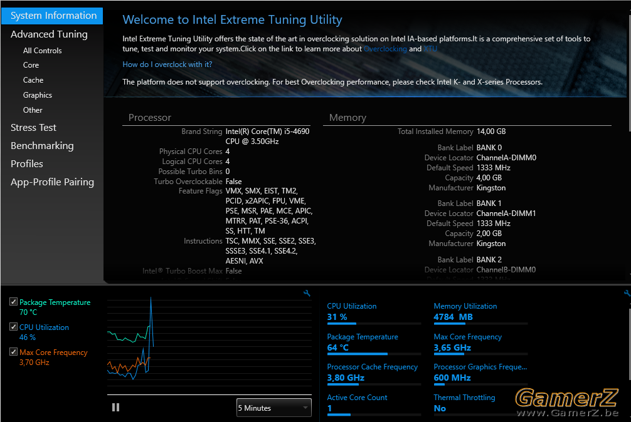Viewport: 631px width, 422px height.
Task: Disable the Max Core Frequency checkbox
Action: click(x=13, y=352)
